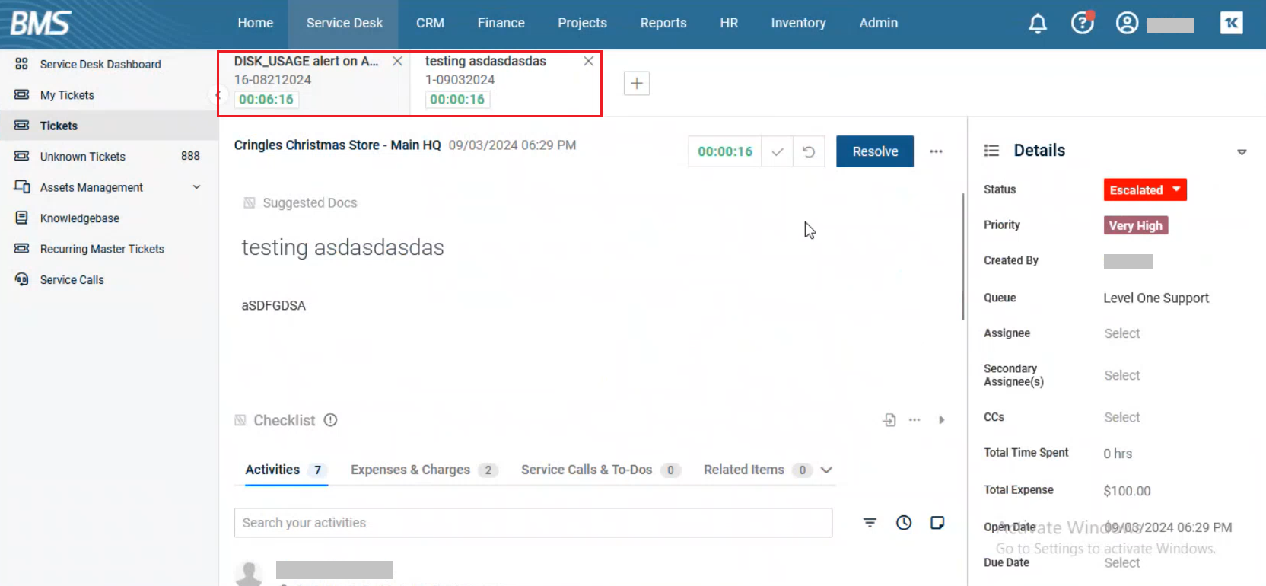Open the activities filter icon
Screen dimensions: 1266x586
point(870,522)
